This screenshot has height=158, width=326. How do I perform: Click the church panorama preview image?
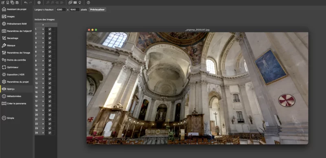click(x=197, y=88)
